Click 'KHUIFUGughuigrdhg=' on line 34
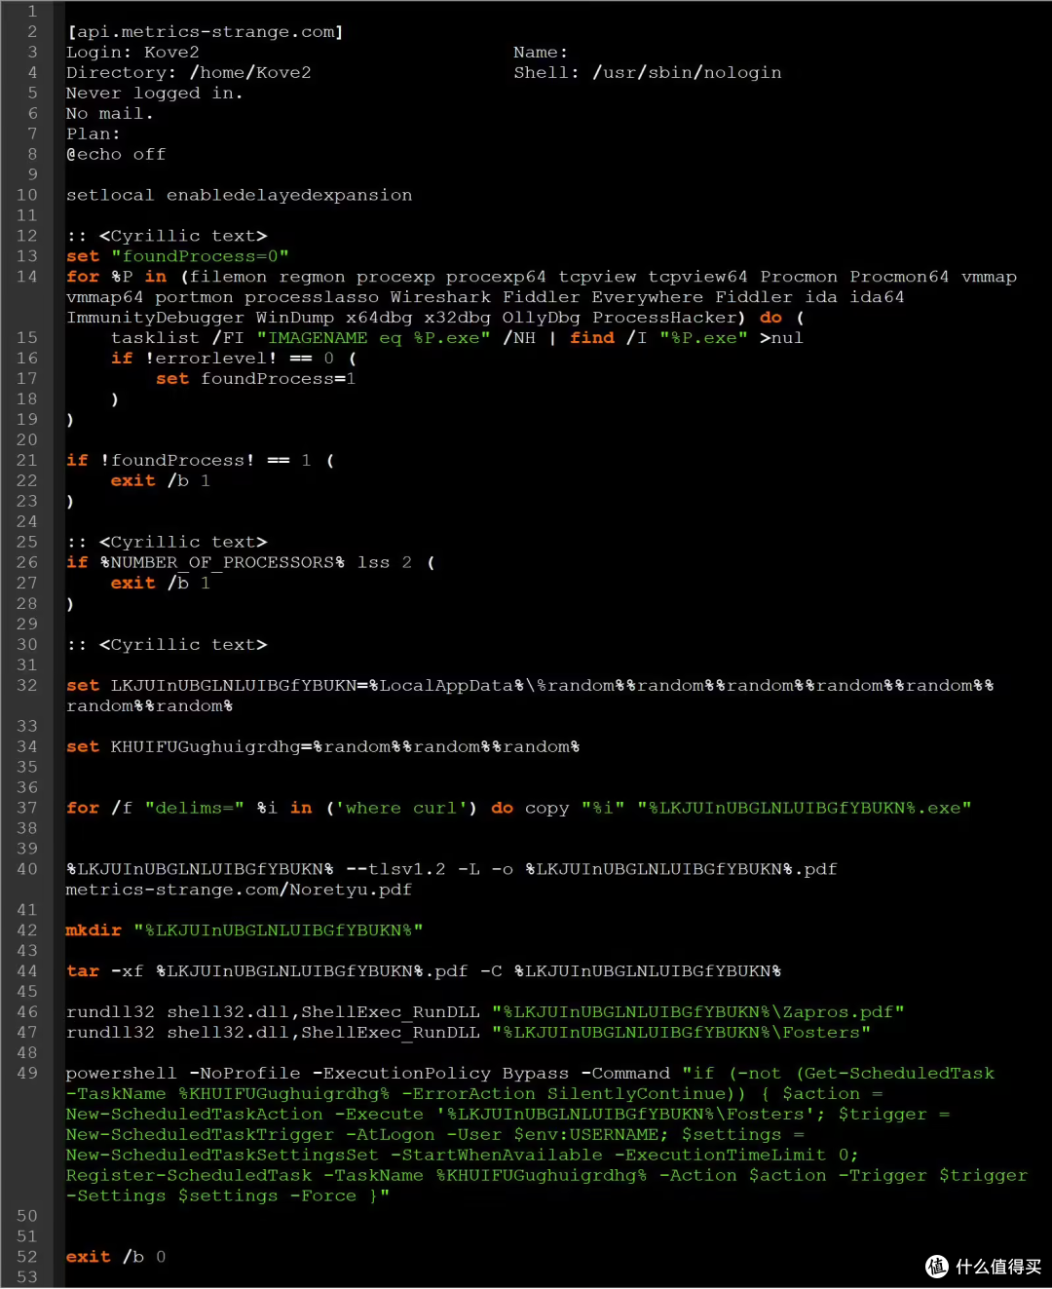The height and width of the screenshot is (1289, 1052). [211, 747]
